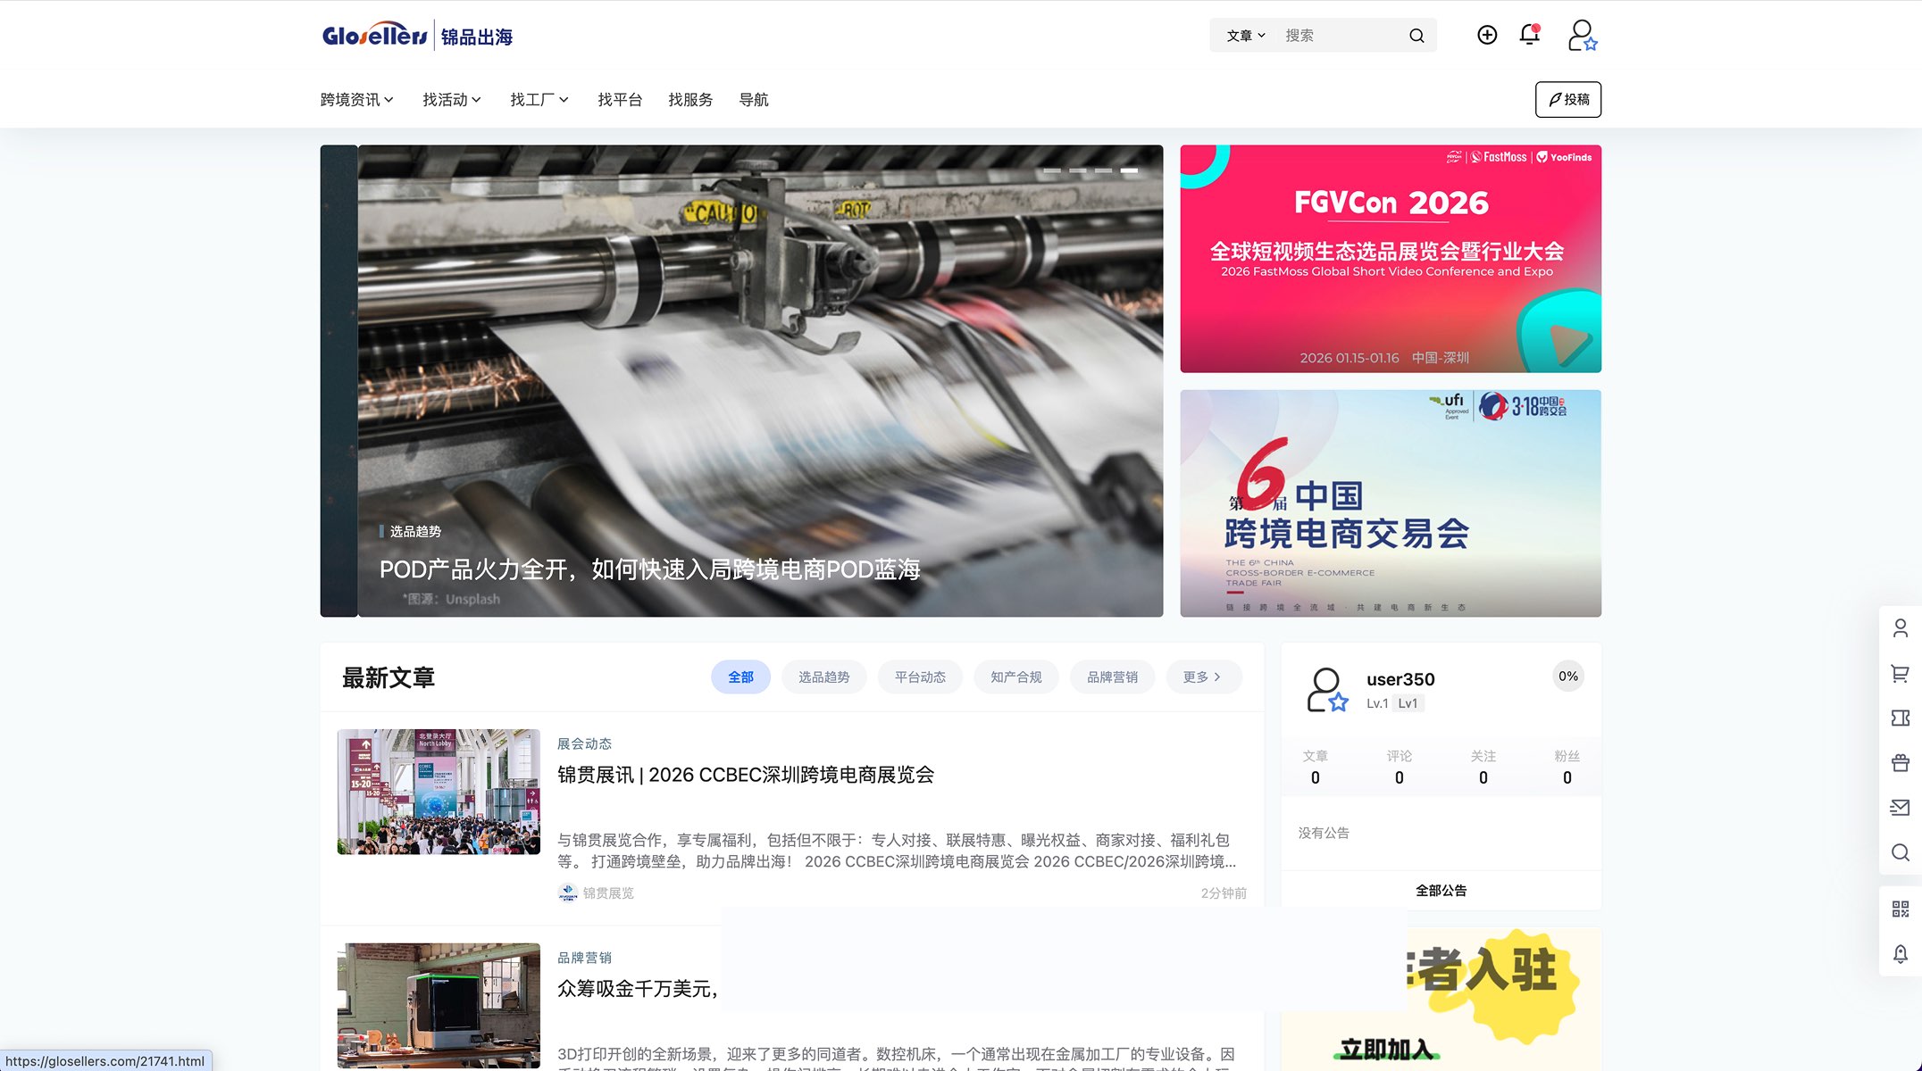
Task: Click user350 profile avatar in sidebar card
Action: 1327,690
